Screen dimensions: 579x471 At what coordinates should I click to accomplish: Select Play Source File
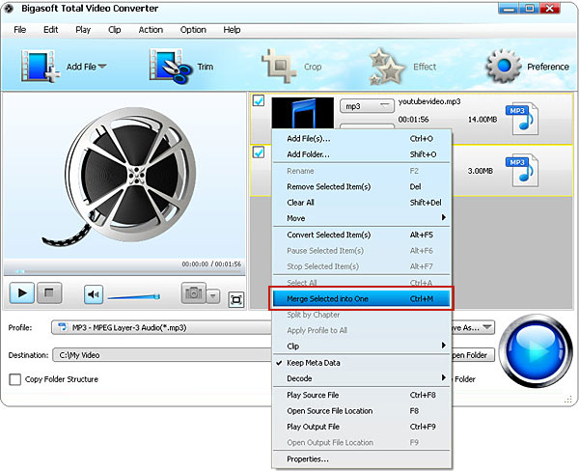point(361,395)
